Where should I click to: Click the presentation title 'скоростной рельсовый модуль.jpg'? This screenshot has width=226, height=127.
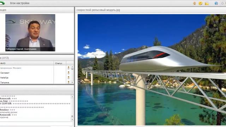[98, 10]
